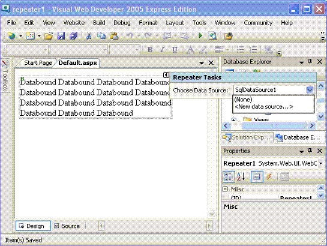Image resolution: width=327 pixels, height=246 pixels.
Task: Click the Properties grid scroll down arrow
Action: (x=321, y=196)
